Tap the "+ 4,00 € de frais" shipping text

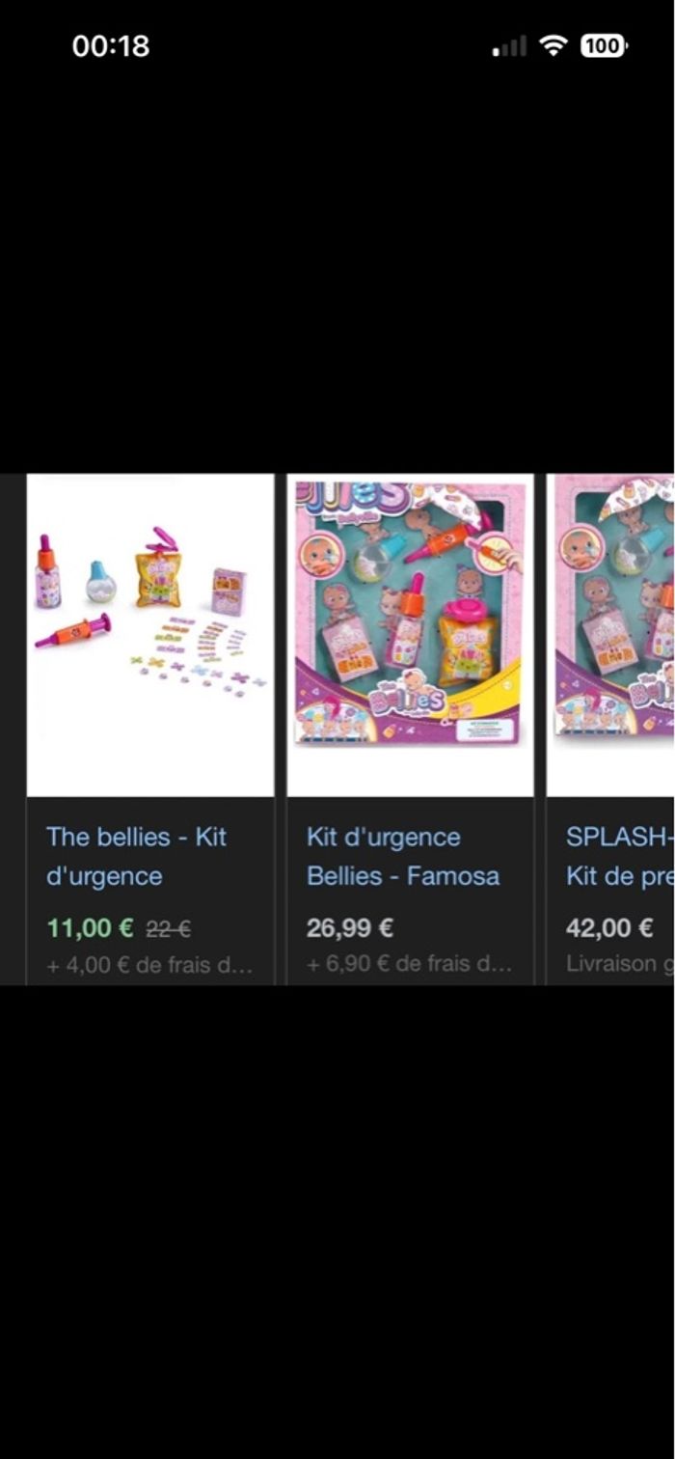(x=149, y=964)
